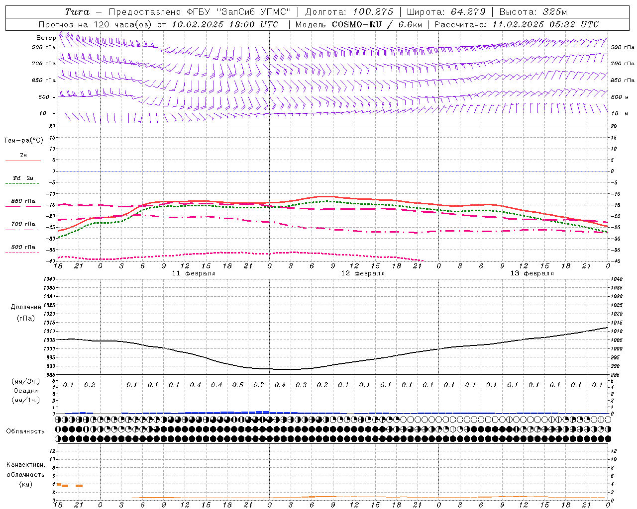Click the station name Tura in the header

pyautogui.click(x=77, y=12)
